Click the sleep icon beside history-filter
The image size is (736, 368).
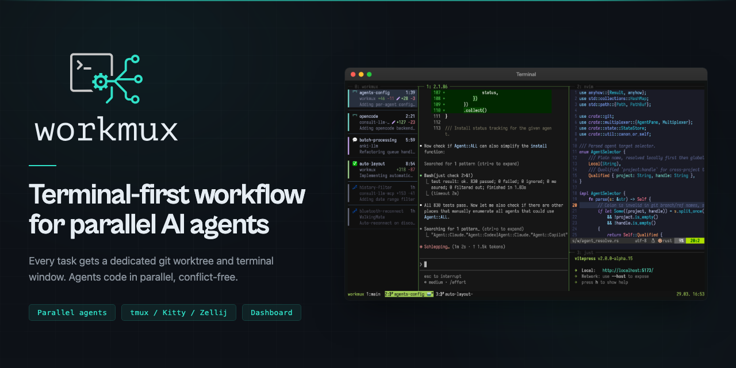click(x=355, y=187)
